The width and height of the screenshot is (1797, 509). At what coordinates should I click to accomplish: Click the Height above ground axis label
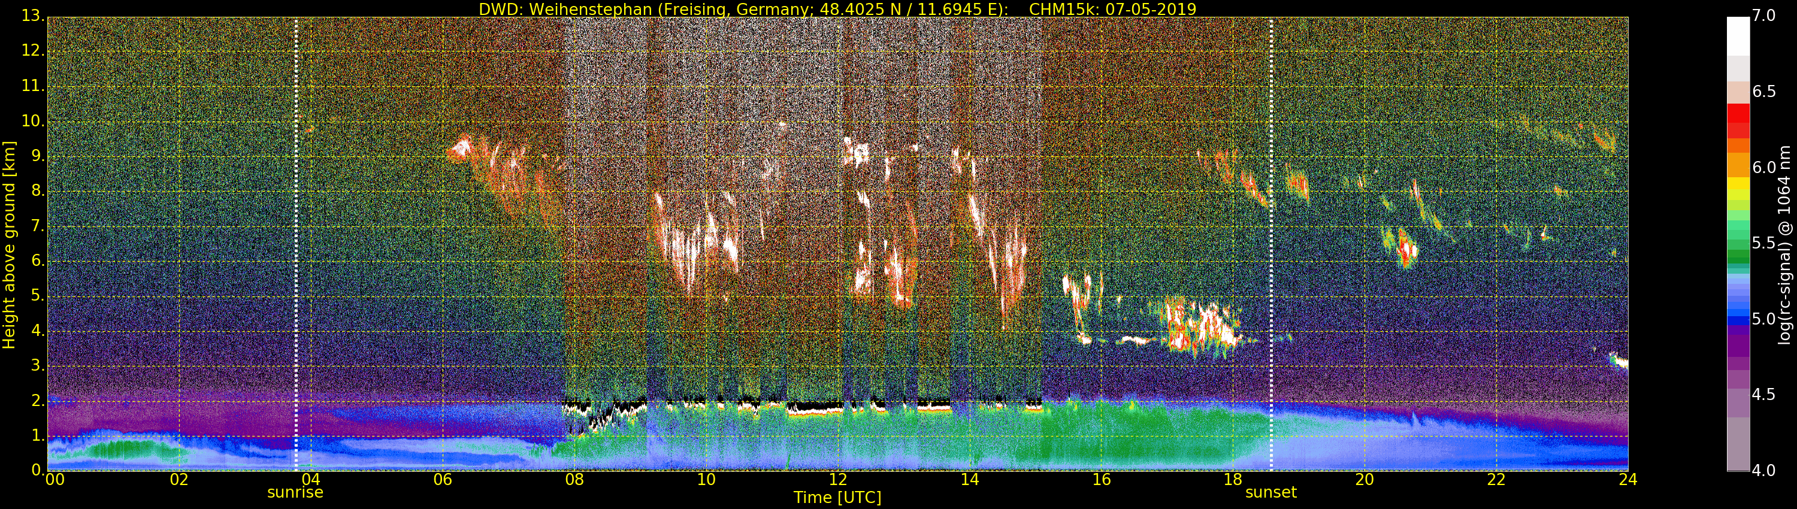9,244
